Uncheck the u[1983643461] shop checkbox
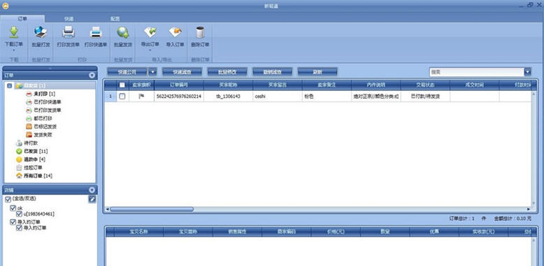Screen dimensions: 544x266 click(x=19, y=214)
